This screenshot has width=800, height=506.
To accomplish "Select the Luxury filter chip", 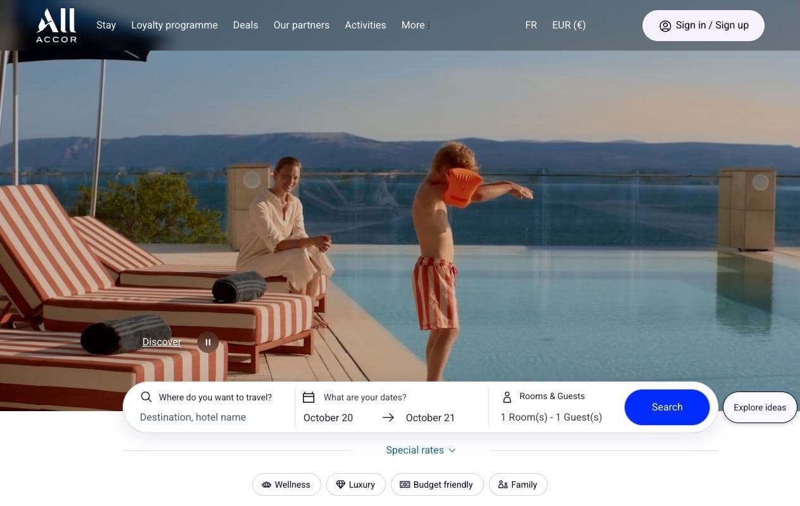I will 356,484.
